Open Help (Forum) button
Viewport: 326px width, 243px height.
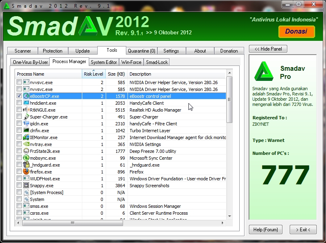tap(265, 229)
